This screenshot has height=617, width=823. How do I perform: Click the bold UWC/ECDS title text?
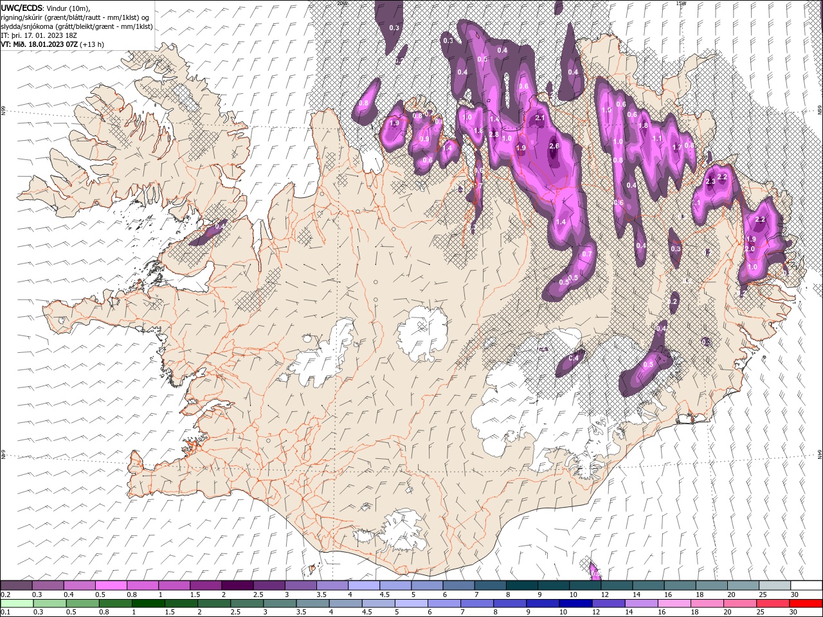coord(22,8)
